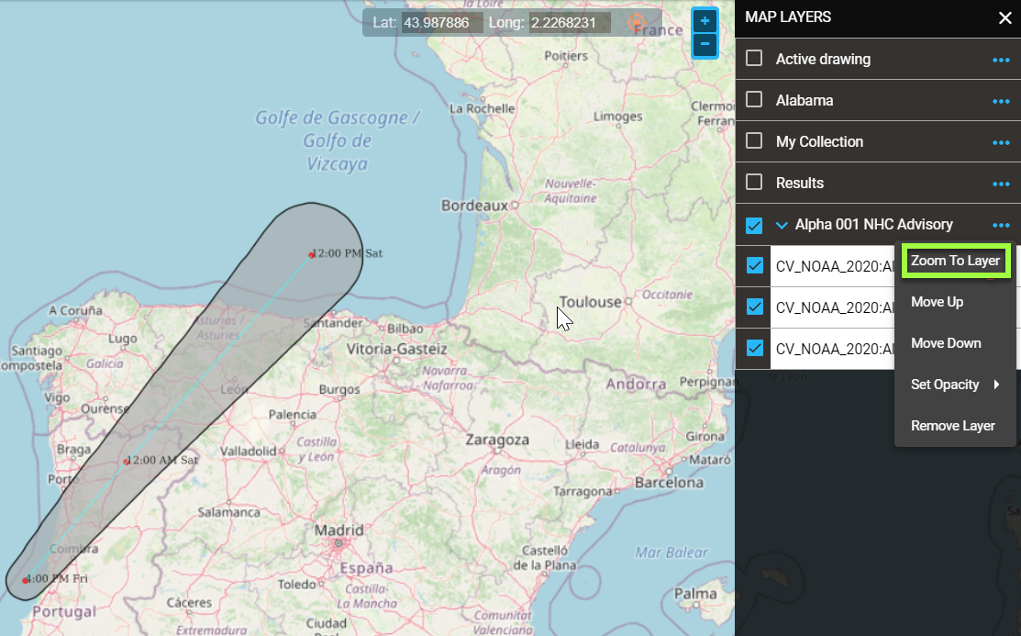
Task: Click the Latitude coordinate field
Action: click(x=442, y=23)
